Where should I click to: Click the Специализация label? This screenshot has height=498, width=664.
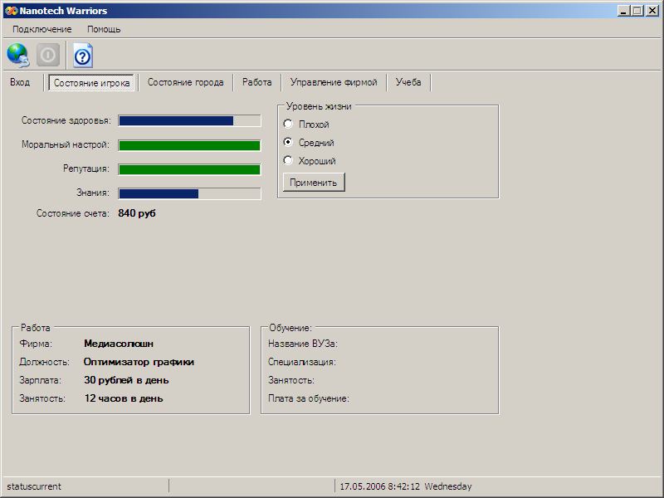[x=302, y=362]
